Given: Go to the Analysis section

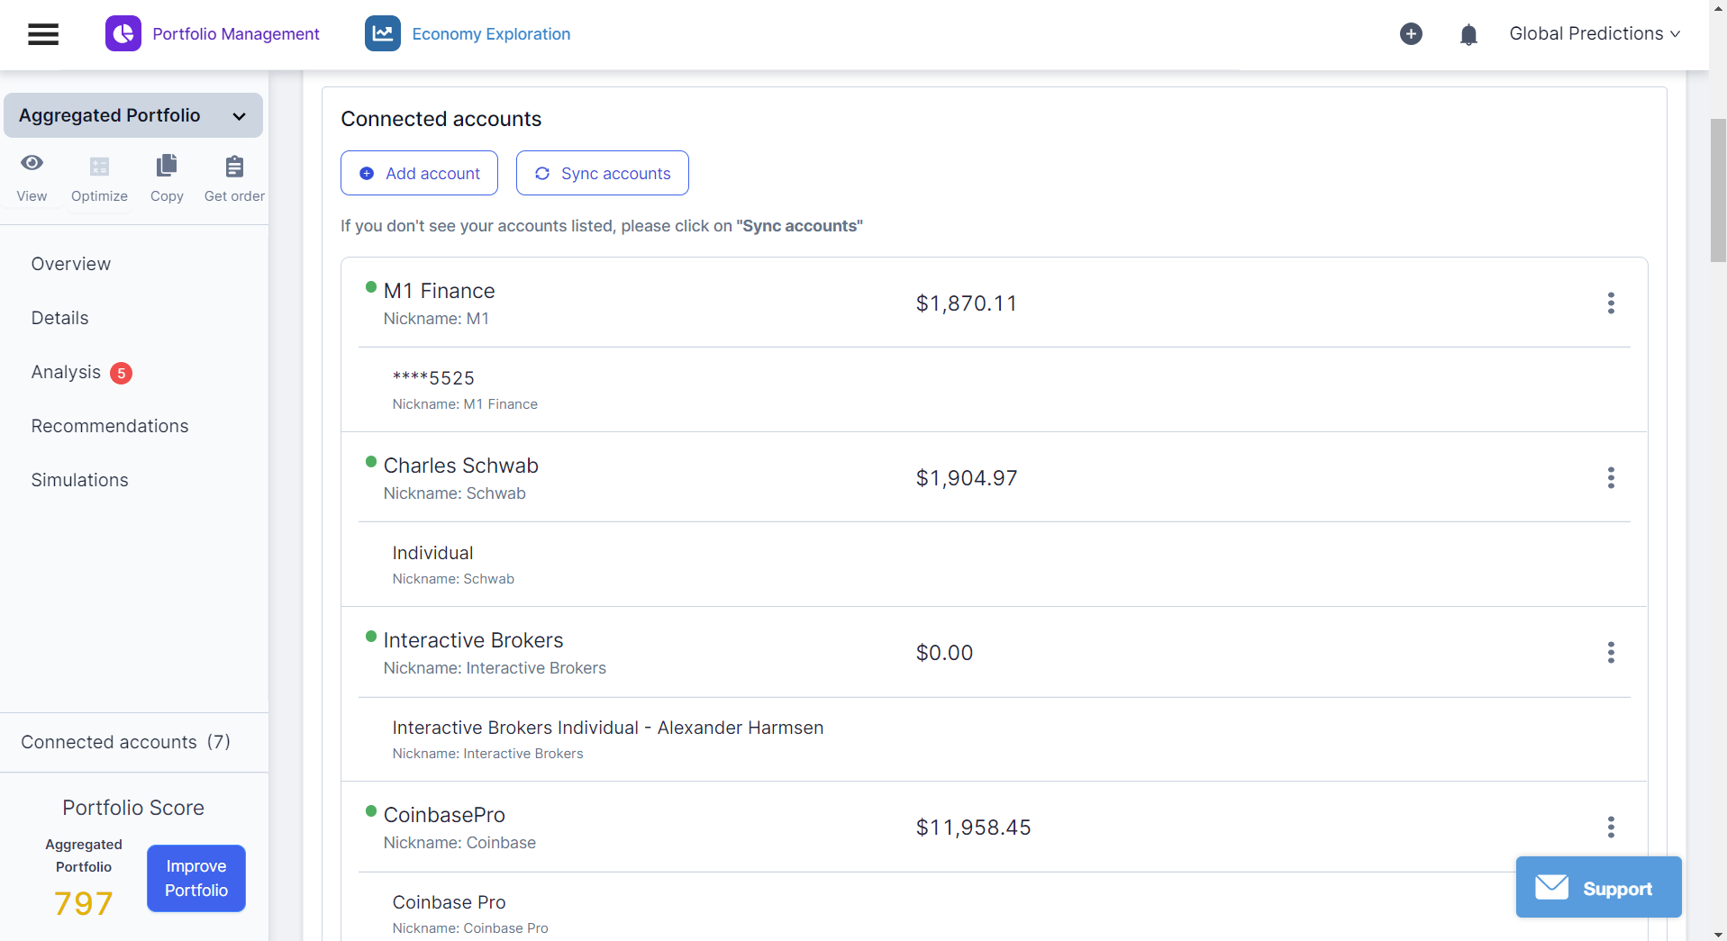Looking at the screenshot, I should (x=67, y=372).
